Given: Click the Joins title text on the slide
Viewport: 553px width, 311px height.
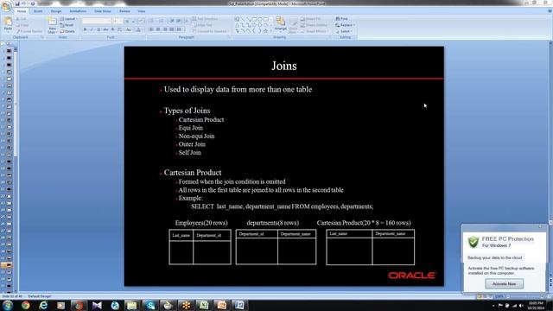Looking at the screenshot, I should [284, 66].
